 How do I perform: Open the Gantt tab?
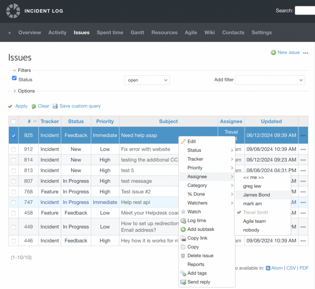pyautogui.click(x=137, y=33)
